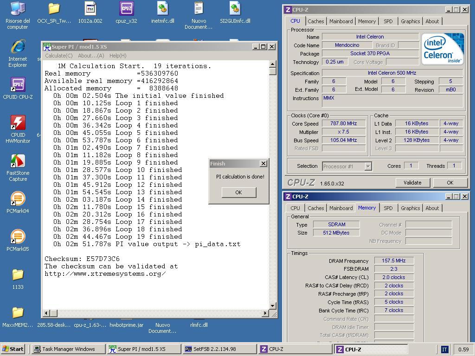Viewport: 475px width, 356px height.
Task: Switch to CPU tab in the lower CPU-Z window
Action: click(x=295, y=208)
